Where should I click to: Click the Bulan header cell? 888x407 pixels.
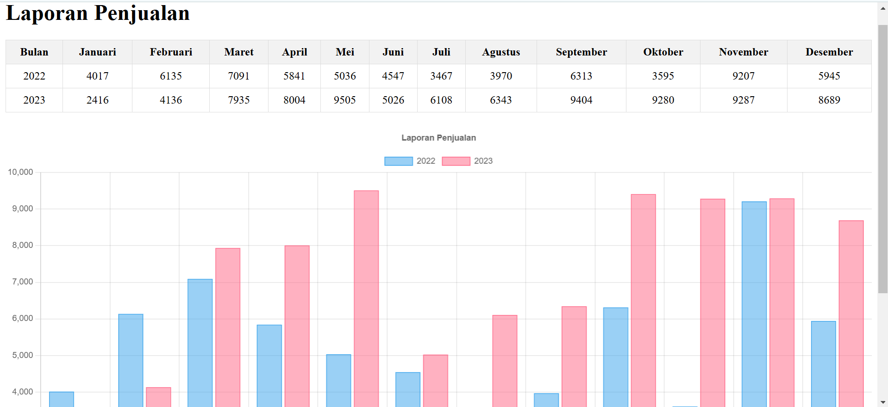[x=34, y=52]
